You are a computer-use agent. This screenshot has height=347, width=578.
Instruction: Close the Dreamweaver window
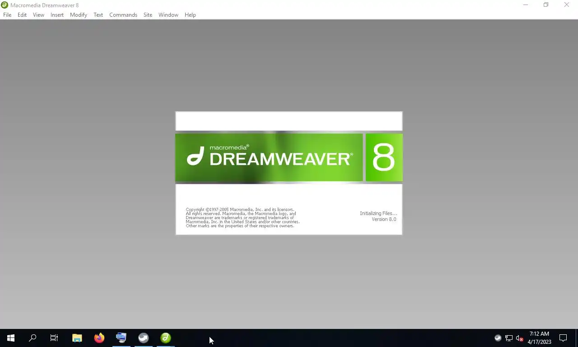tap(567, 5)
